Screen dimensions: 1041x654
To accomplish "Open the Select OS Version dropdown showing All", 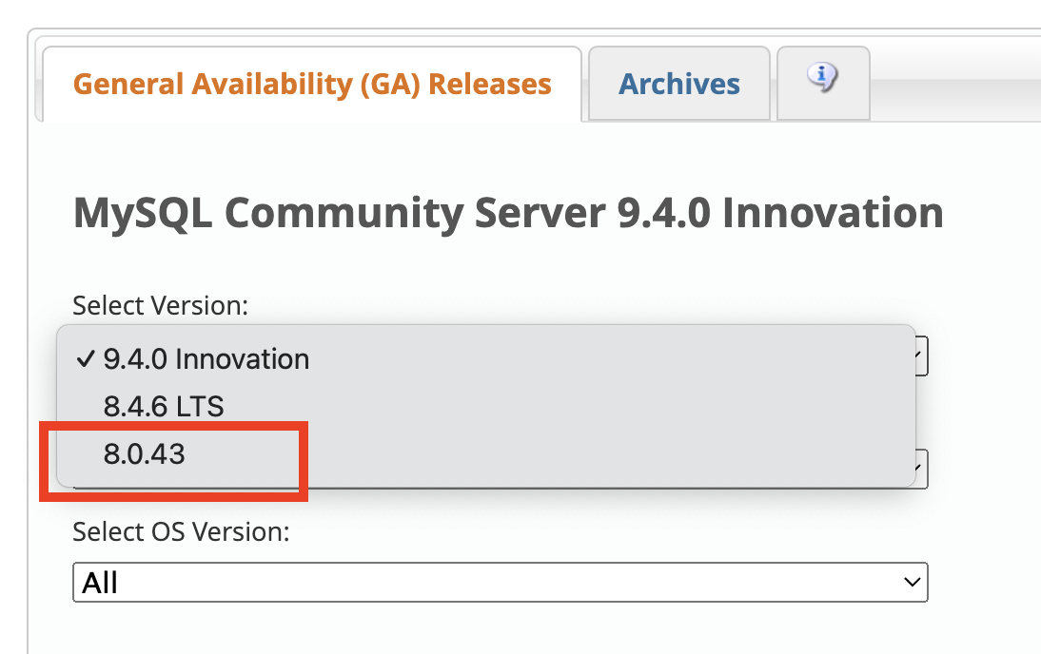I will [x=500, y=583].
